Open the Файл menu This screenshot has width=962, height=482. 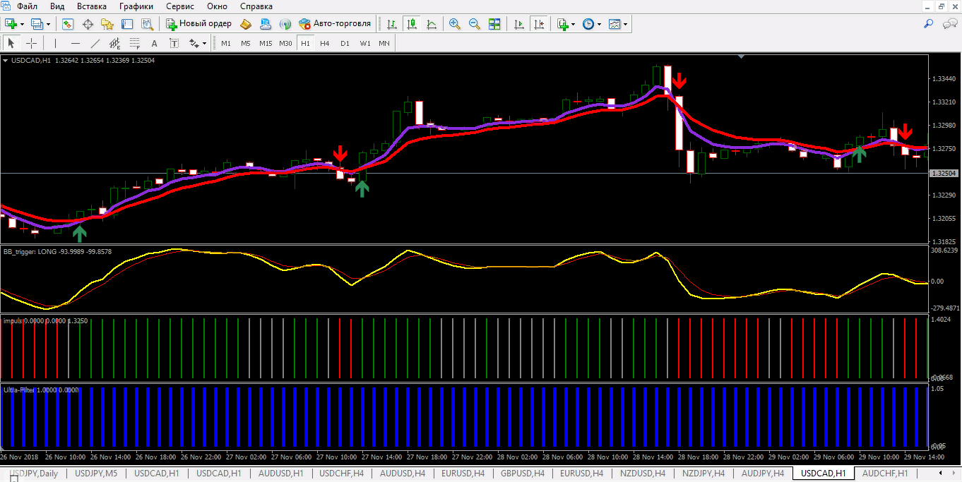[28, 6]
